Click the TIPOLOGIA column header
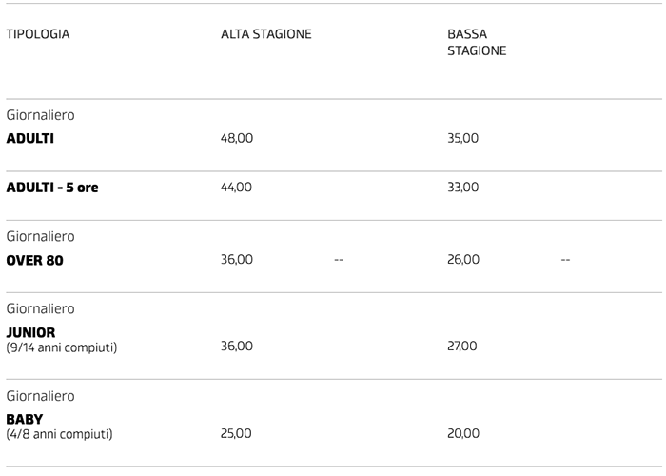Viewport: 666px width, 476px height. pyautogui.click(x=38, y=34)
